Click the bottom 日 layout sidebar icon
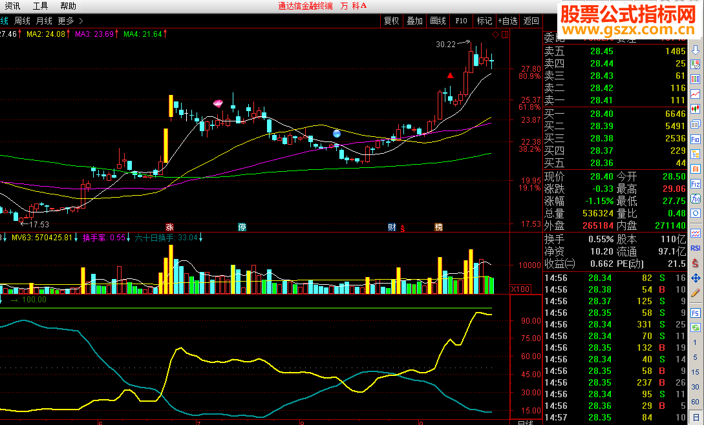This screenshot has height=425, width=704. pyautogui.click(x=696, y=418)
